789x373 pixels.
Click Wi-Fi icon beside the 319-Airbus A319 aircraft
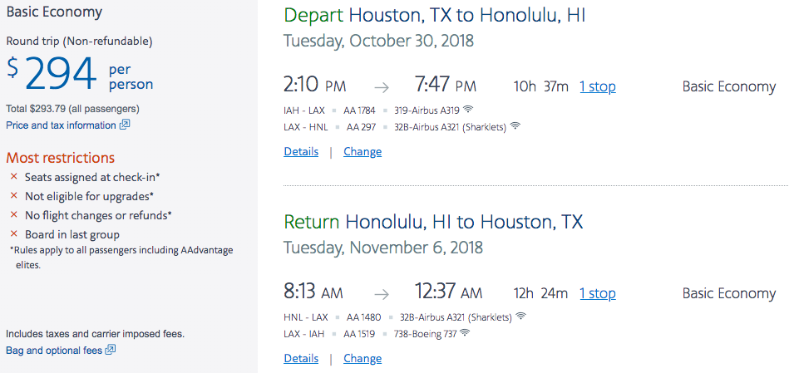(x=468, y=110)
